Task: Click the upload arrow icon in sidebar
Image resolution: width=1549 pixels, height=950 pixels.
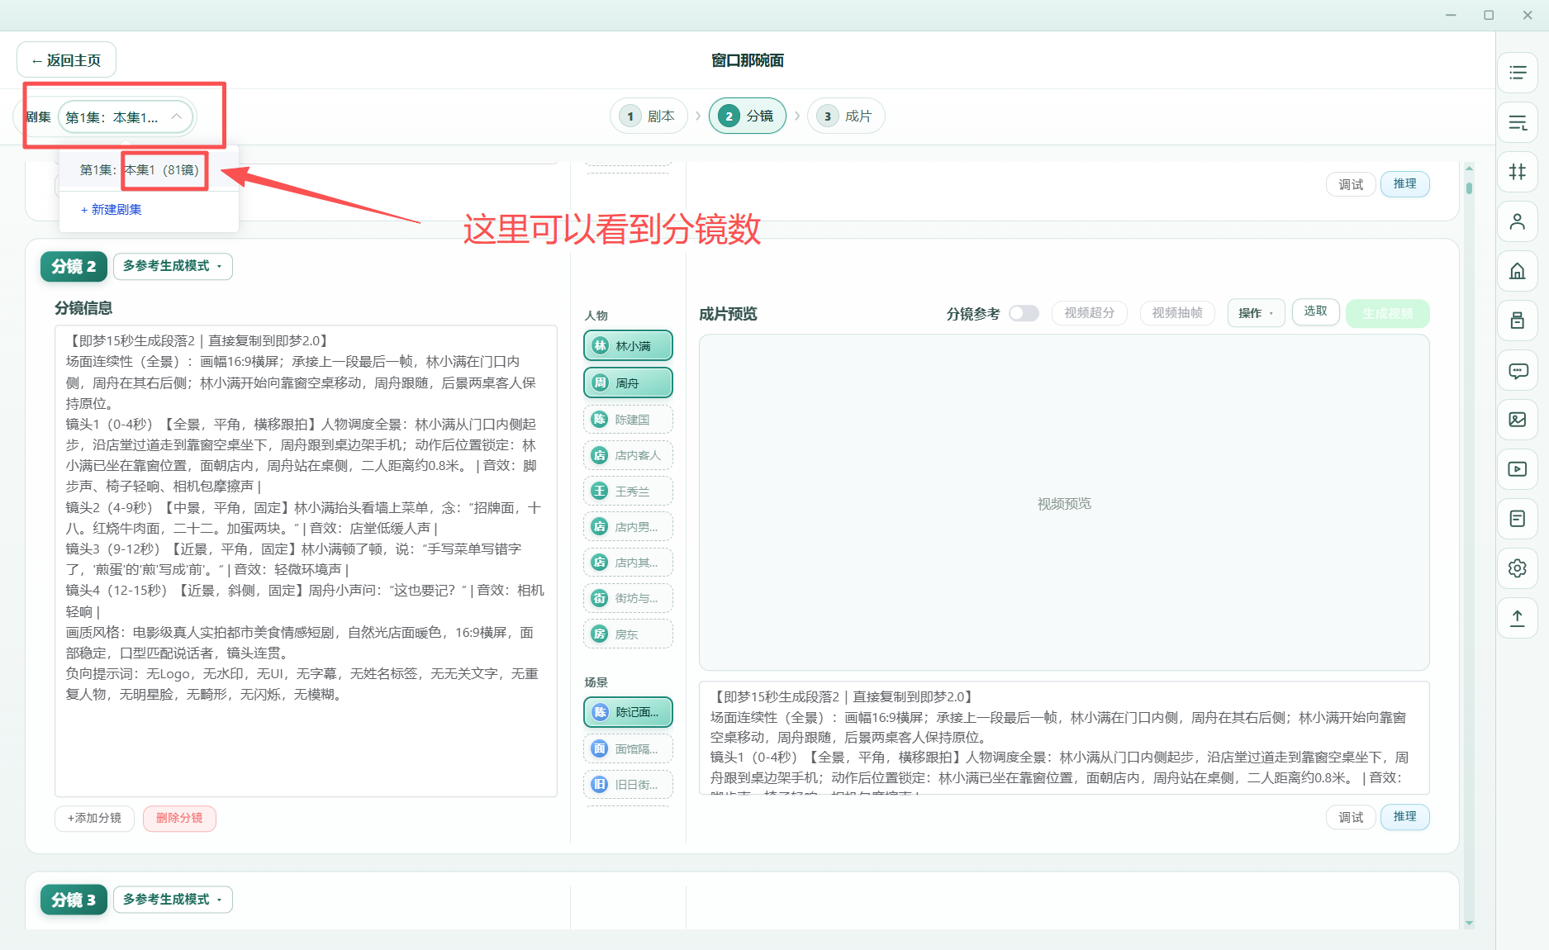Action: (x=1518, y=618)
